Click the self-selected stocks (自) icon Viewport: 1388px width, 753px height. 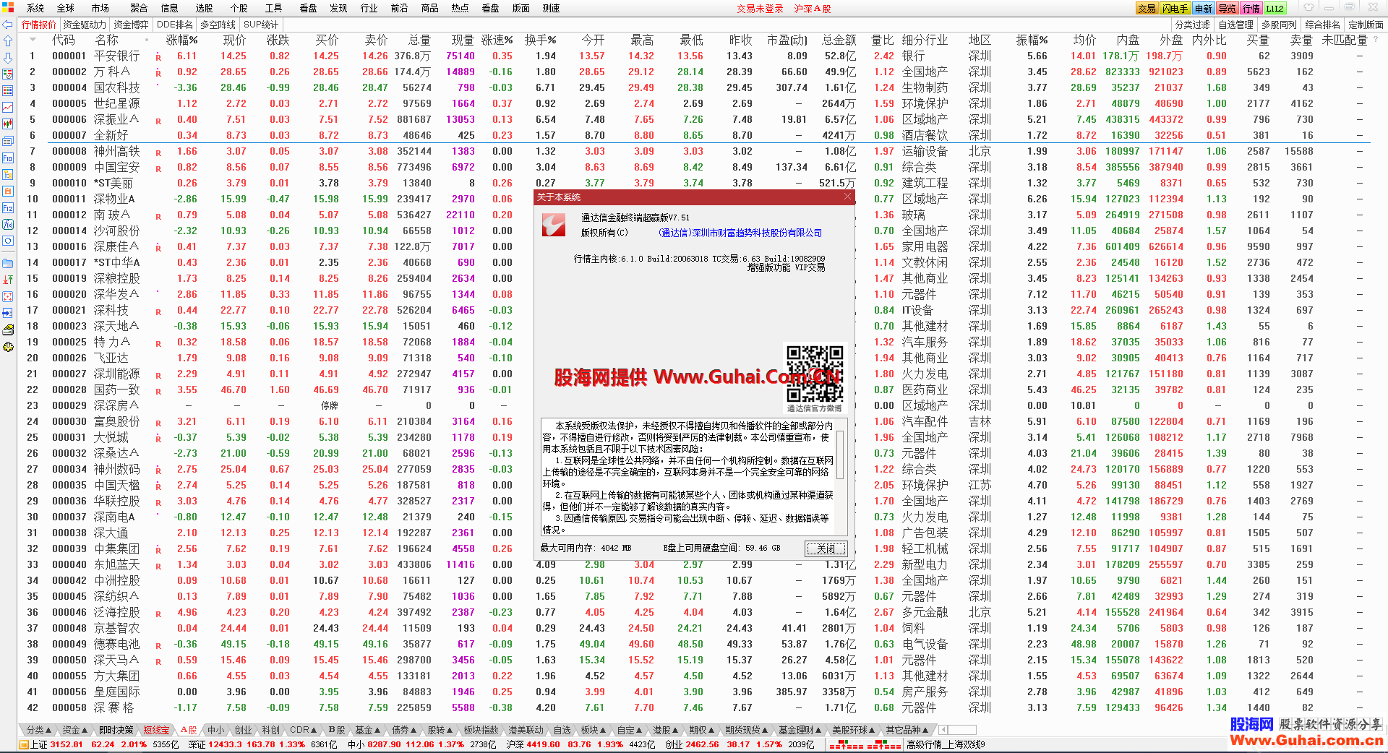click(8, 191)
